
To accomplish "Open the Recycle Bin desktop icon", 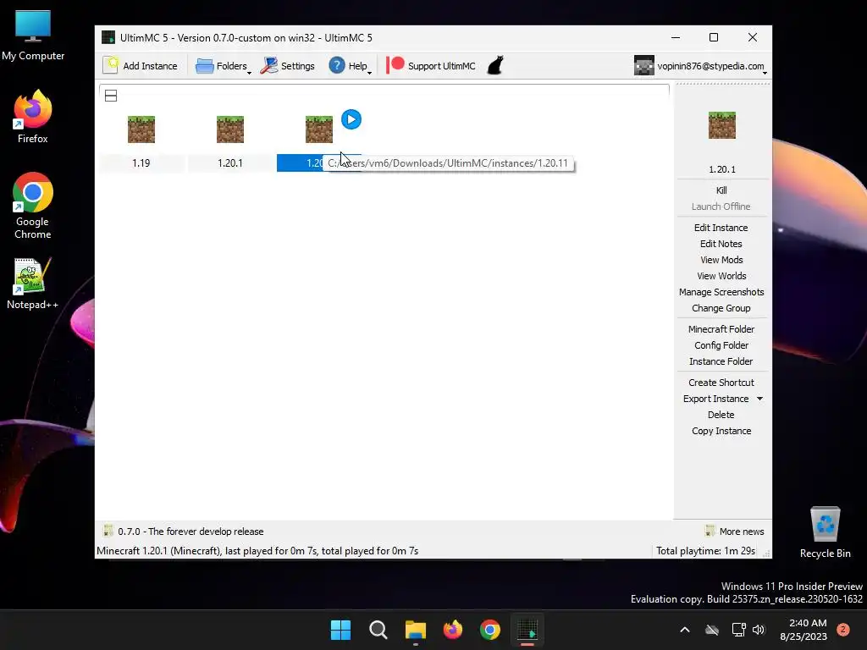I will pyautogui.click(x=825, y=533).
